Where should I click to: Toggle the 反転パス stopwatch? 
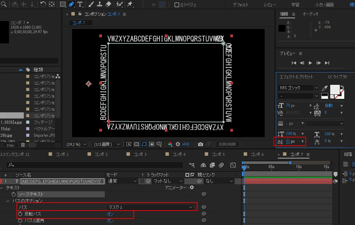pyautogui.click(x=20, y=214)
